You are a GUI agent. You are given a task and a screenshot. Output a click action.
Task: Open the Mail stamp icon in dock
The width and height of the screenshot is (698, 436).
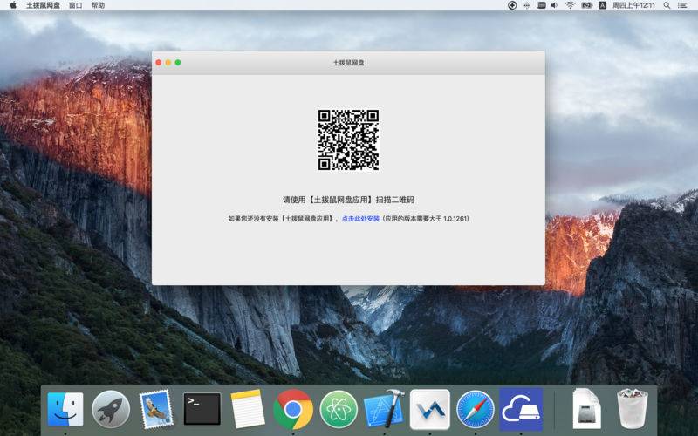point(156,409)
